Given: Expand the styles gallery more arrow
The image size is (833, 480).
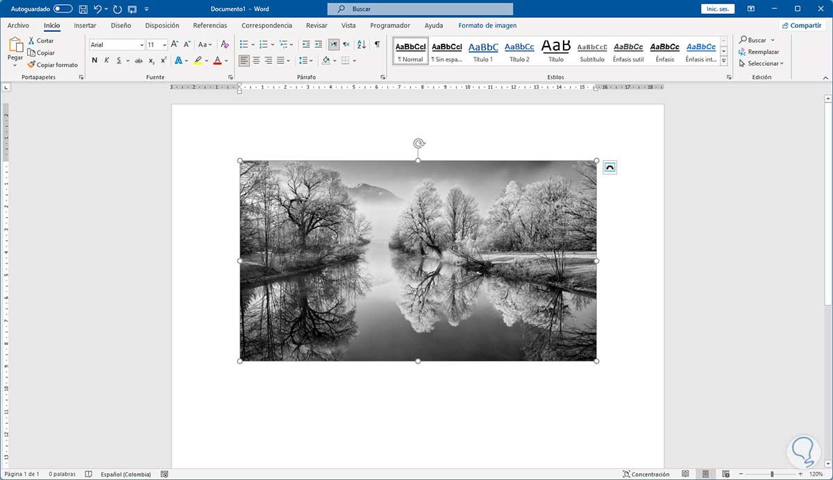Looking at the screenshot, I should click(x=724, y=61).
